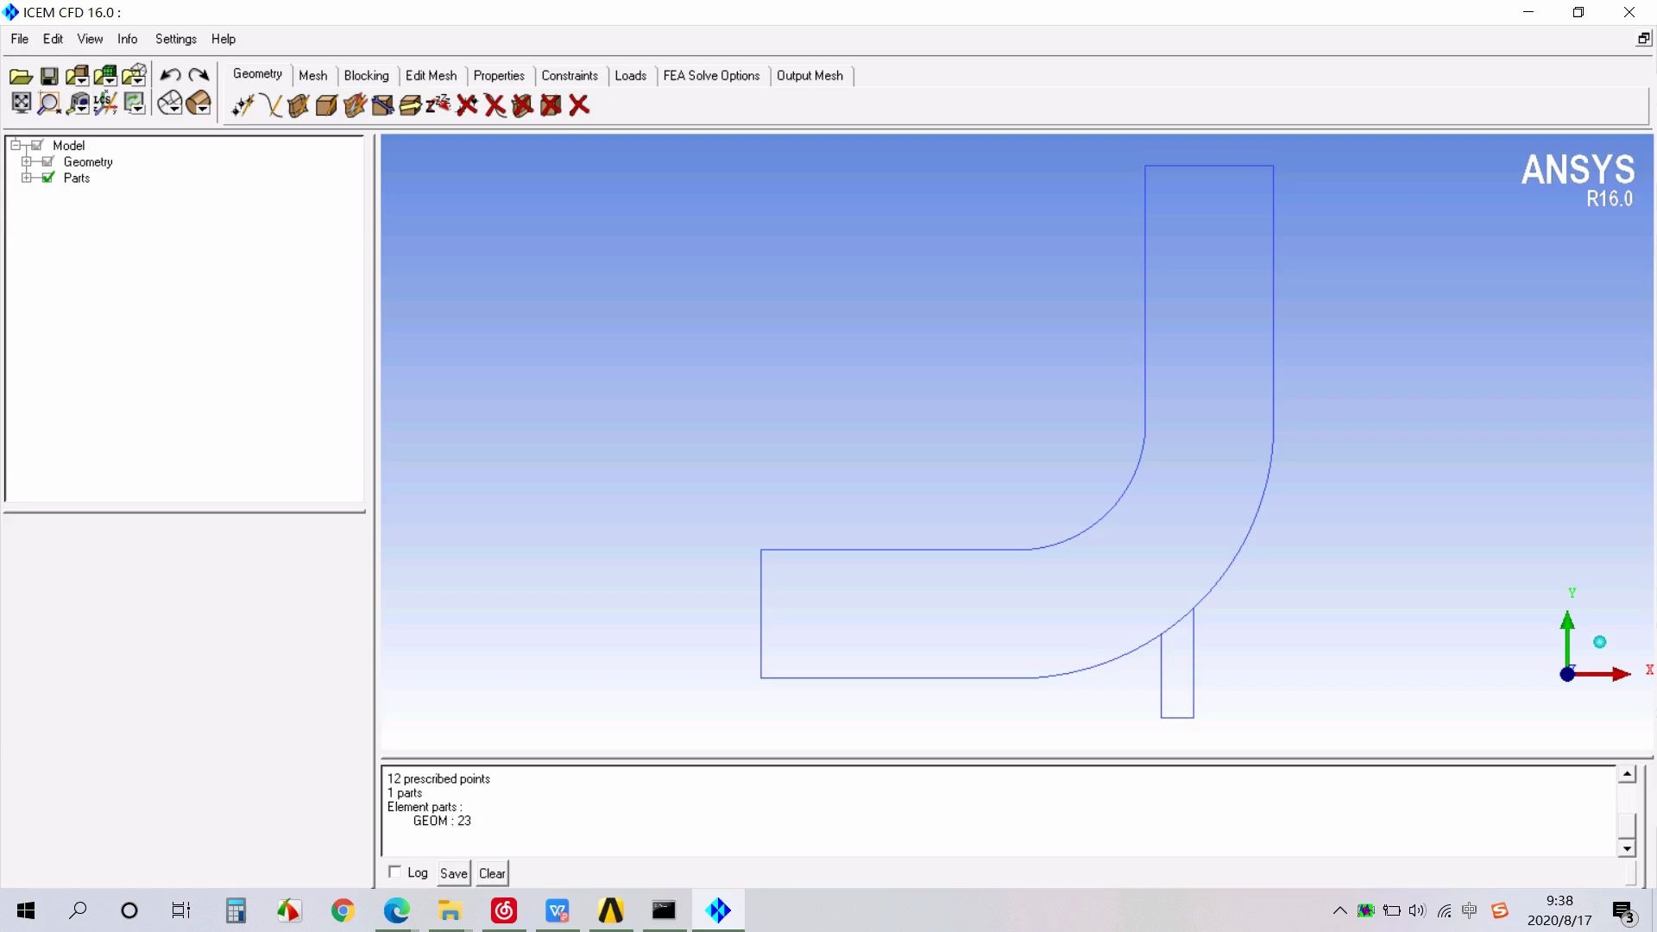Open the File menu
Viewport: 1657px width, 932px height.
pyautogui.click(x=18, y=39)
